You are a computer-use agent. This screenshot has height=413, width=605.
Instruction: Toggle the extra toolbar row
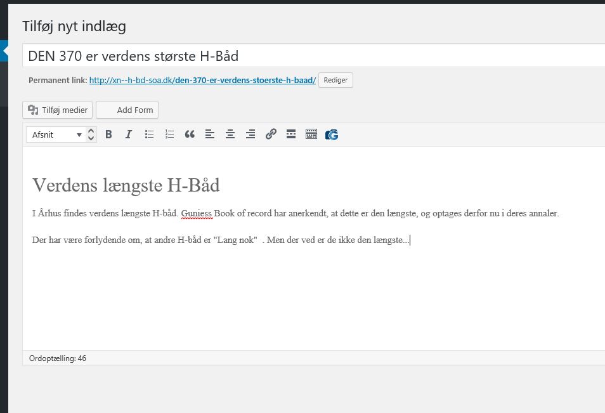pos(311,134)
